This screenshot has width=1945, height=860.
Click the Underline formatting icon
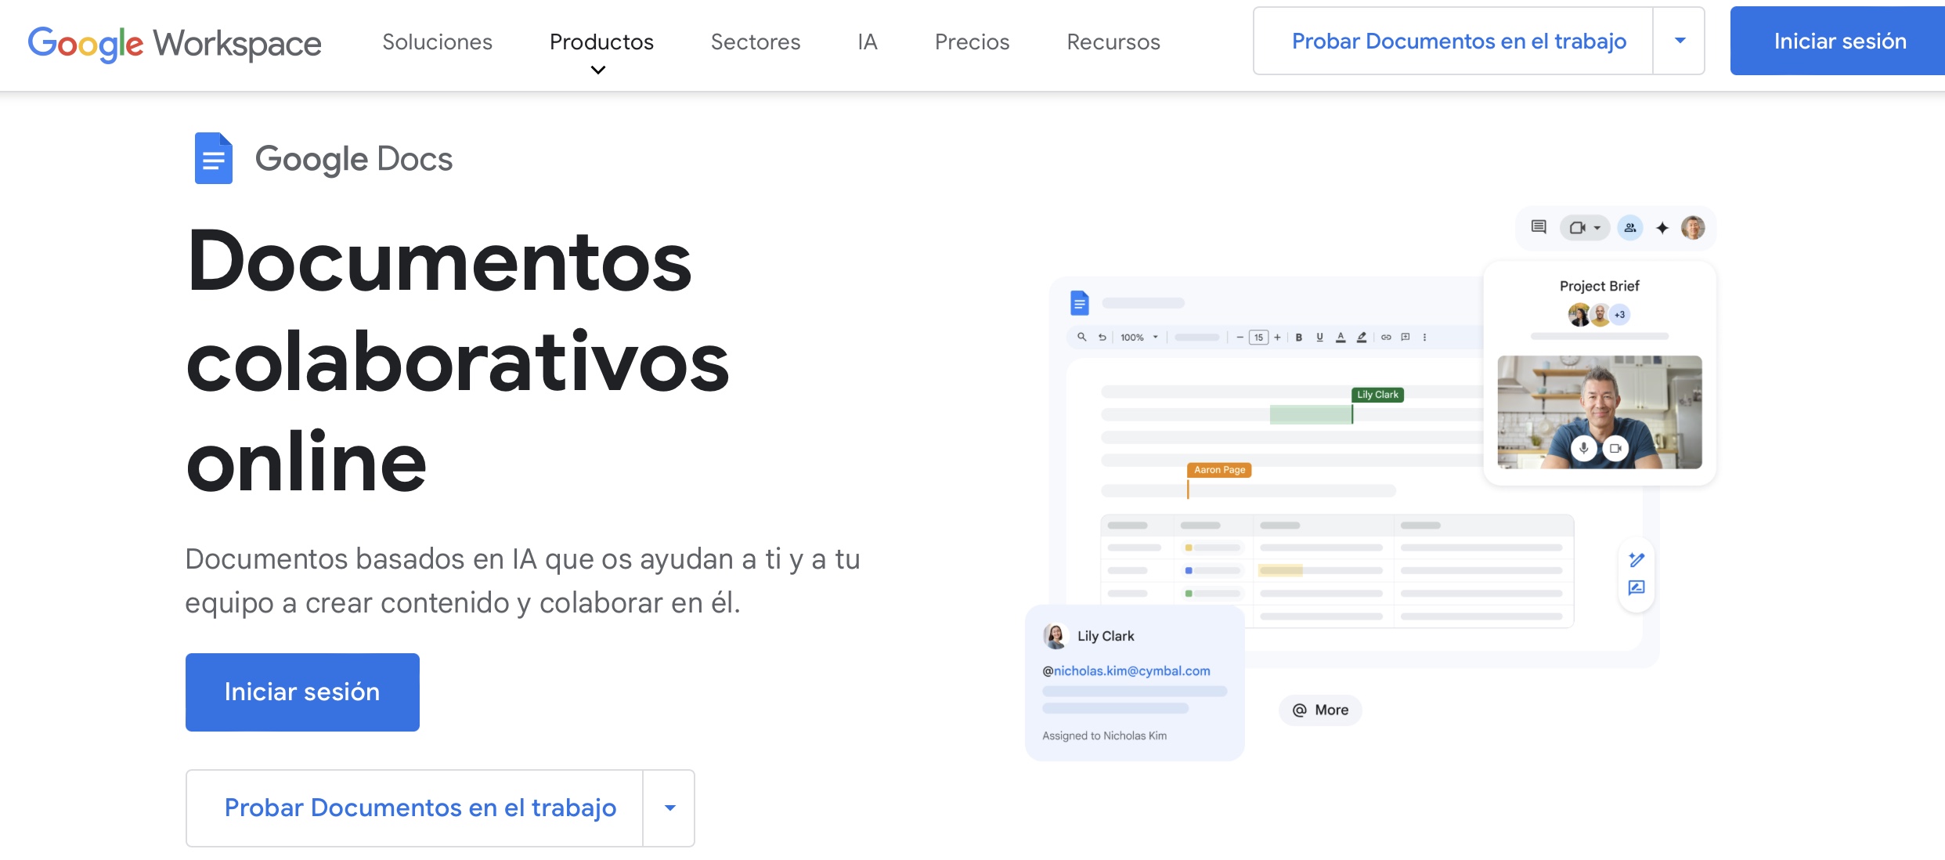[x=1320, y=338]
